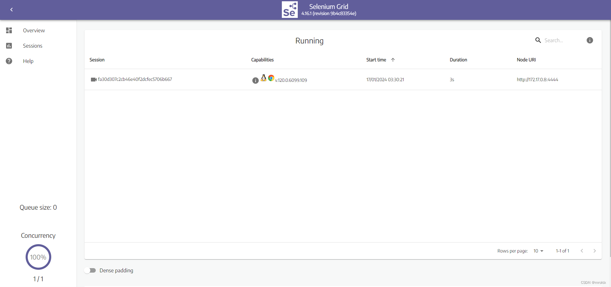
Task: Open the Sessions page
Action: [33, 46]
